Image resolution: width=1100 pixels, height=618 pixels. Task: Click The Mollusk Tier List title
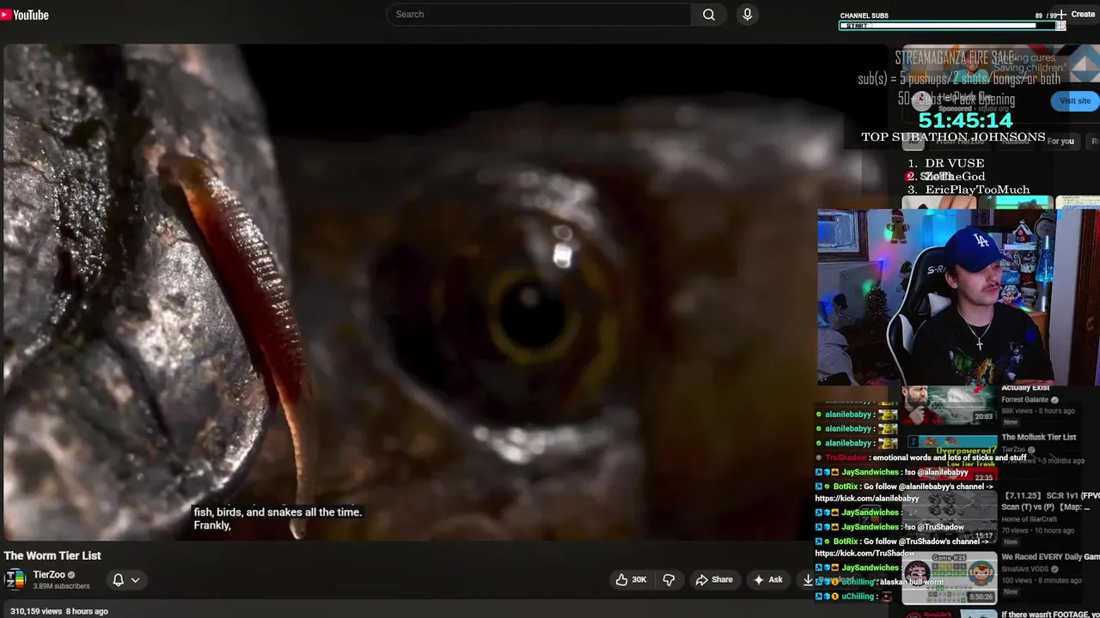1038,438
